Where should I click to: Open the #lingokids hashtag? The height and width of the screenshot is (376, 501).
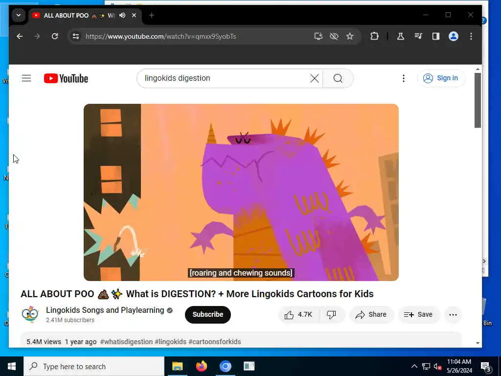pyautogui.click(x=171, y=342)
